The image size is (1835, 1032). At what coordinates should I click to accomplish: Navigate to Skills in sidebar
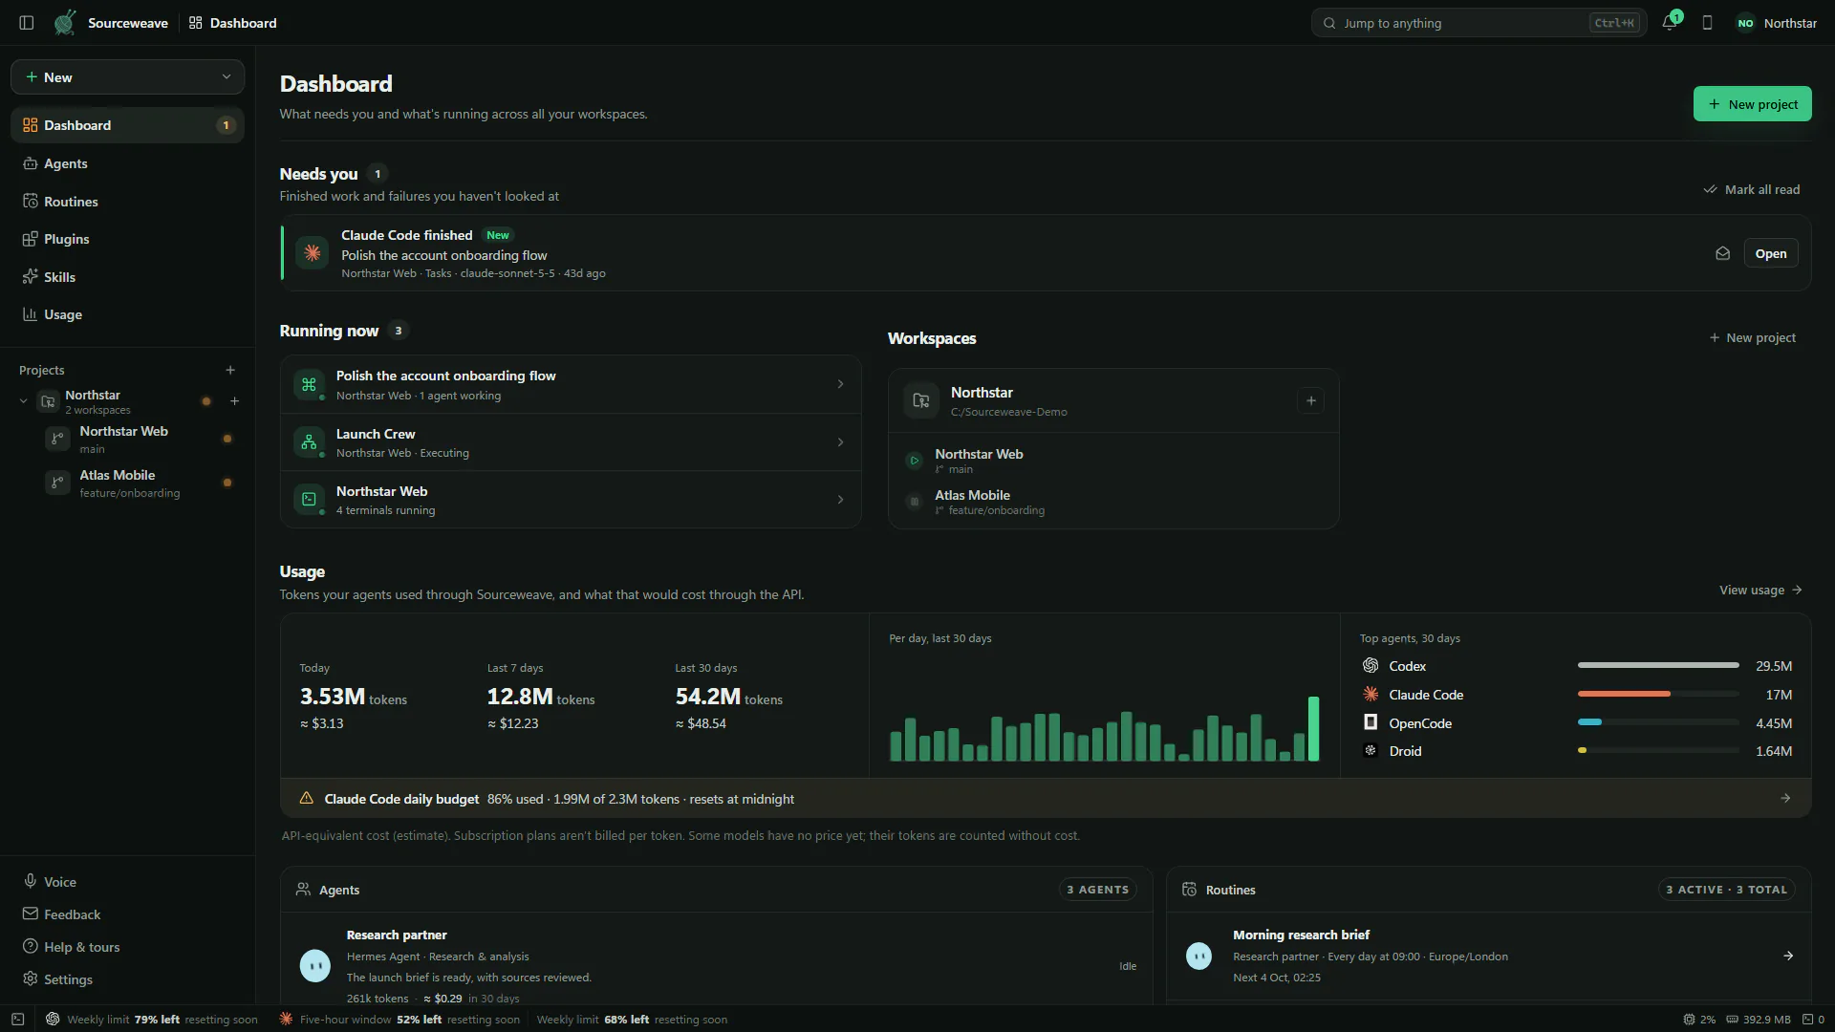click(127, 277)
